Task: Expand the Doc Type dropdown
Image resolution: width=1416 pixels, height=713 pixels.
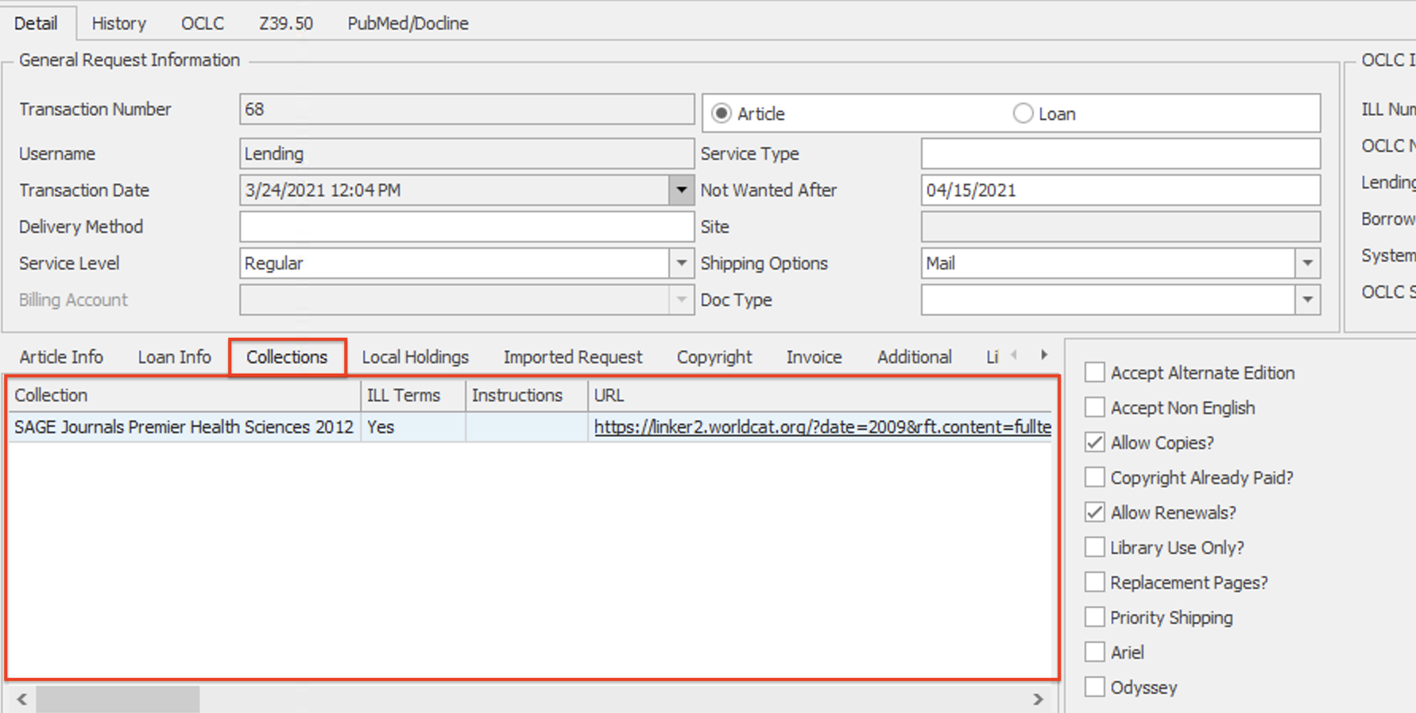Action: tap(1307, 300)
